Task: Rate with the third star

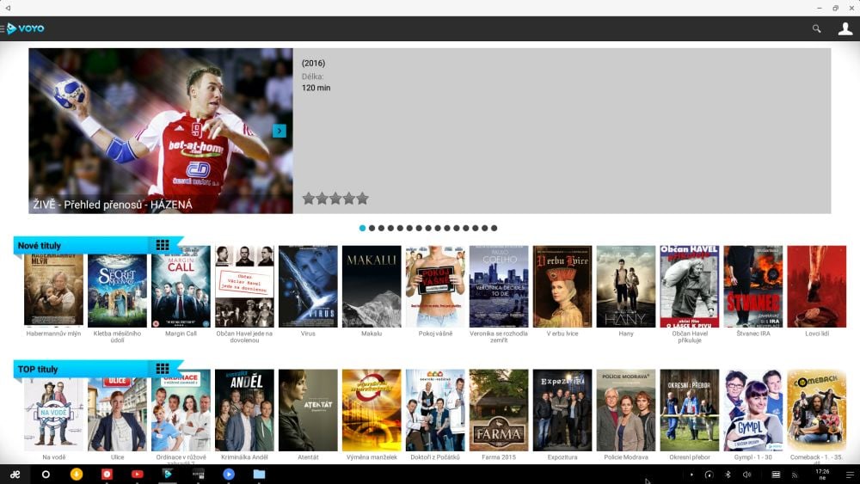Action: pos(335,199)
